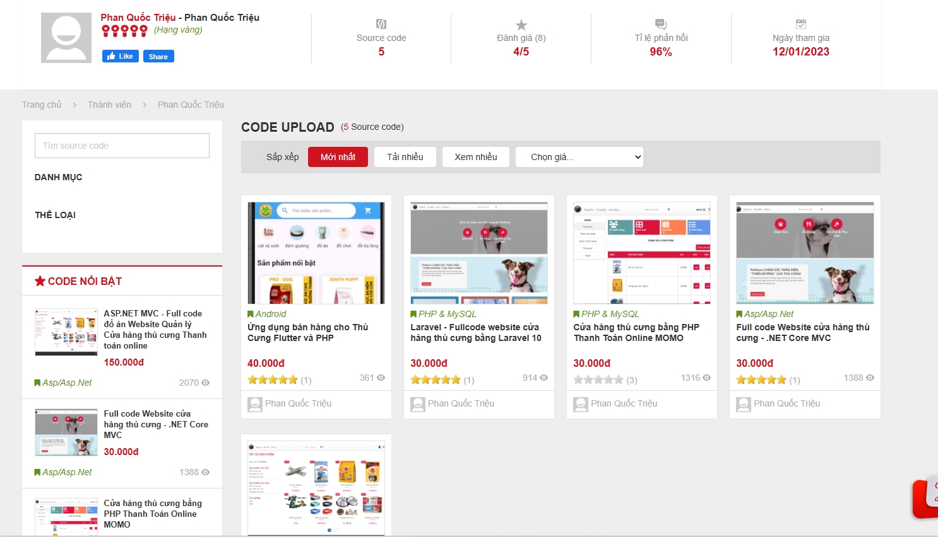Click Phan Quốc Triệu in the breadcrumb
The width and height of the screenshot is (938, 537).
point(191,105)
